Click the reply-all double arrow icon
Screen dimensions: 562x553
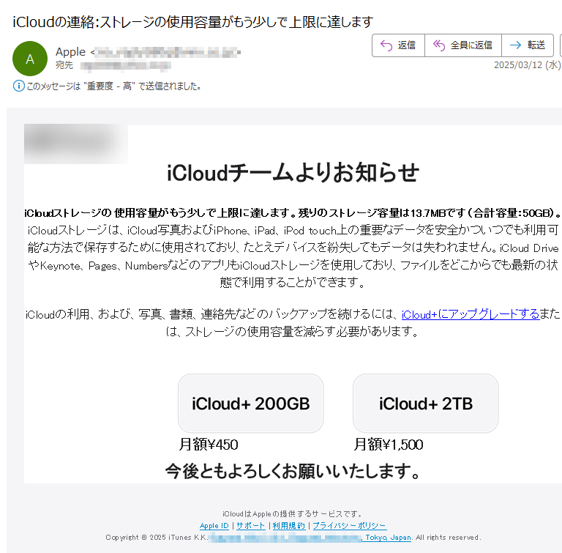pos(439,45)
